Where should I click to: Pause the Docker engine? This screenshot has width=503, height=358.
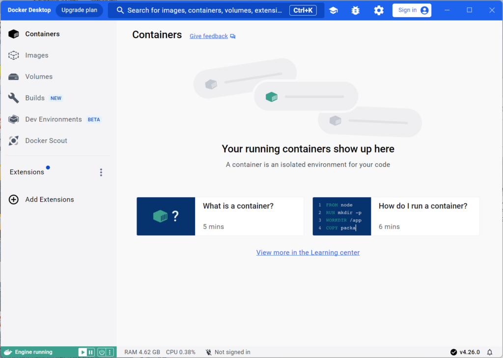coord(91,352)
